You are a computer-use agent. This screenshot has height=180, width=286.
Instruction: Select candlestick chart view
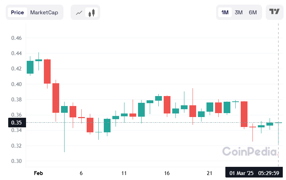coord(92,13)
